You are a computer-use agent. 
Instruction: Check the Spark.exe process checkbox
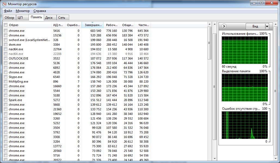coord(5,100)
